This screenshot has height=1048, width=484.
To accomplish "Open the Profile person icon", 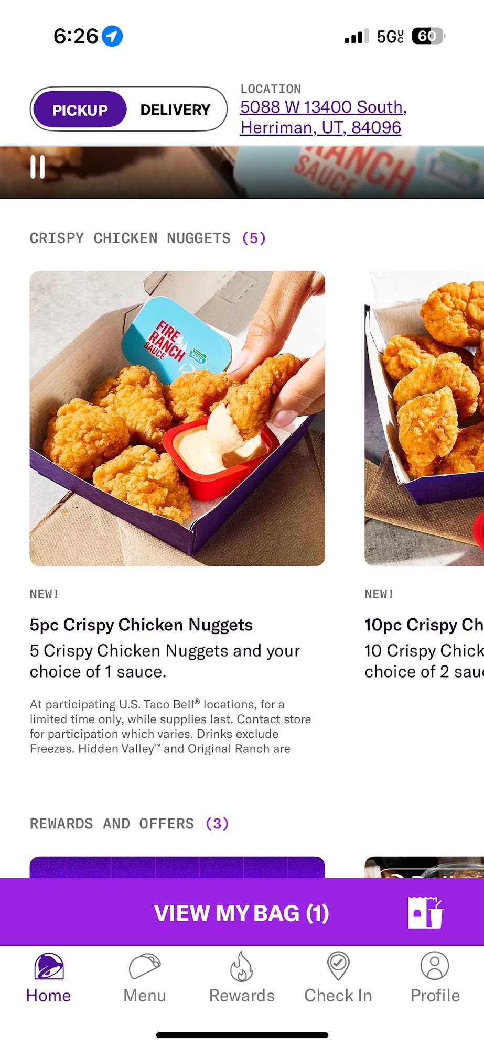I will [x=435, y=966].
